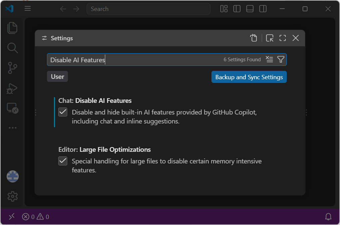Open the Accounts avatar menu
The width and height of the screenshot is (340, 225).
point(13,176)
